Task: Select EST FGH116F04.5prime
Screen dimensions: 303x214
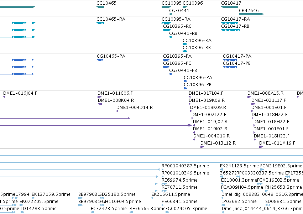Action: click(x=120, y=202)
